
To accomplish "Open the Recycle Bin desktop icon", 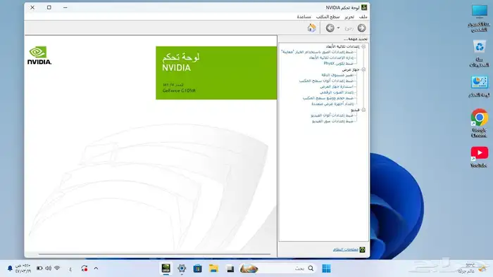I will tap(479, 53).
